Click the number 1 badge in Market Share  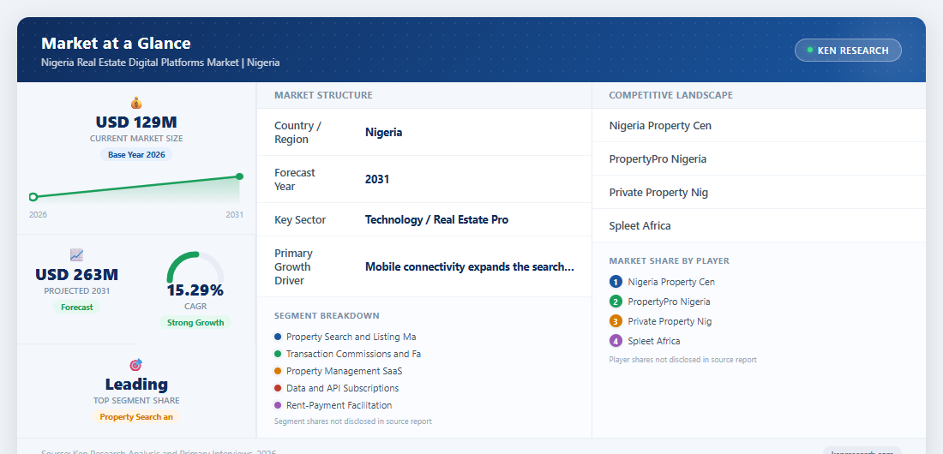[x=616, y=282]
